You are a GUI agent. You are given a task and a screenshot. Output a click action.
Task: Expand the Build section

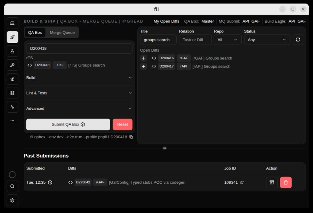79,78
